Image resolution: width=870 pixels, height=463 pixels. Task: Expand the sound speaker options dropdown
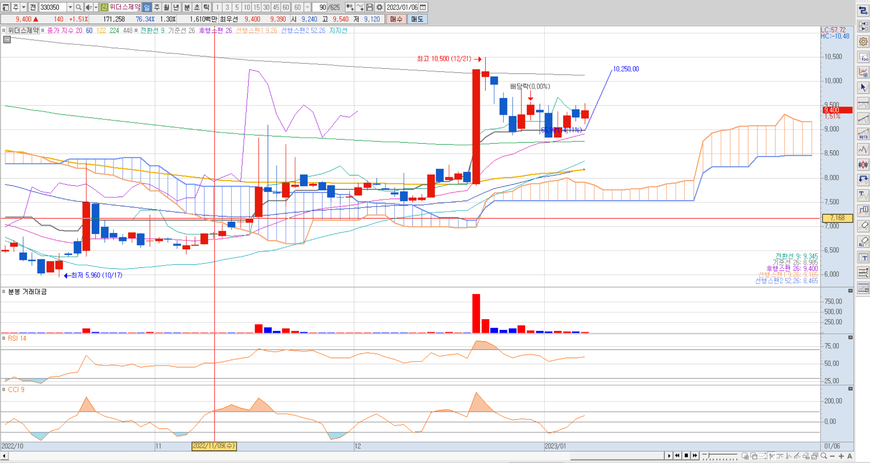(x=96, y=7)
